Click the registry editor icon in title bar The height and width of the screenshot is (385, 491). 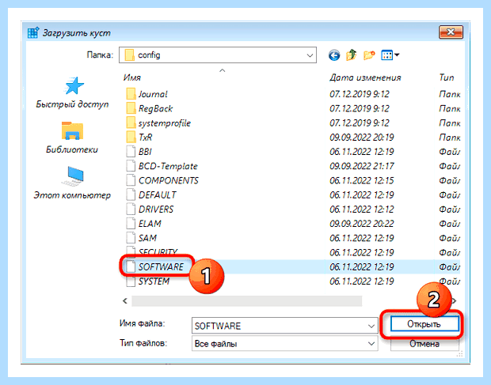[x=33, y=33]
